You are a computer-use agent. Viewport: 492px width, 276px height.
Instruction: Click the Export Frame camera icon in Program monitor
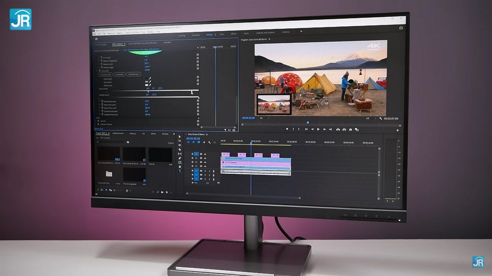click(350, 130)
